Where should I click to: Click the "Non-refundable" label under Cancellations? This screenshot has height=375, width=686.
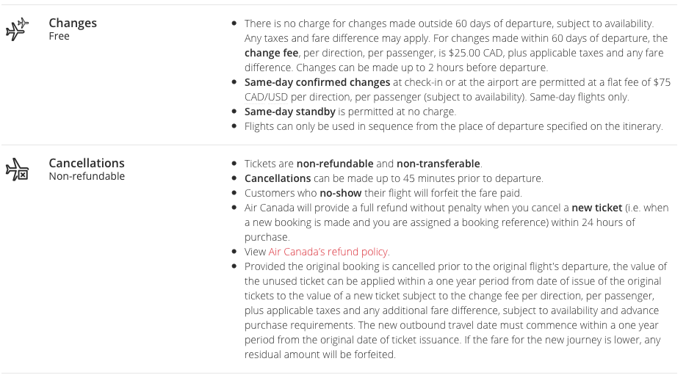pos(87,176)
